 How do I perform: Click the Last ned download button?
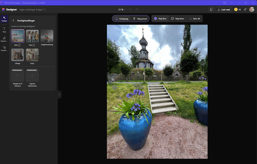pyautogui.click(x=223, y=10)
